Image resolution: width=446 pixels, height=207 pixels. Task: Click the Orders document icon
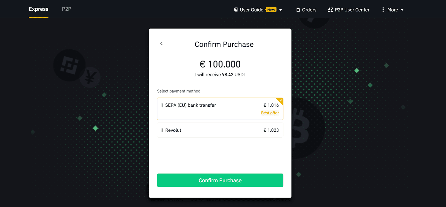point(298,10)
